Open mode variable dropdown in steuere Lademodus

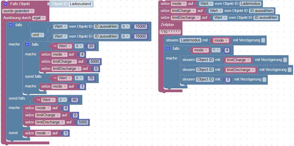[222, 40]
